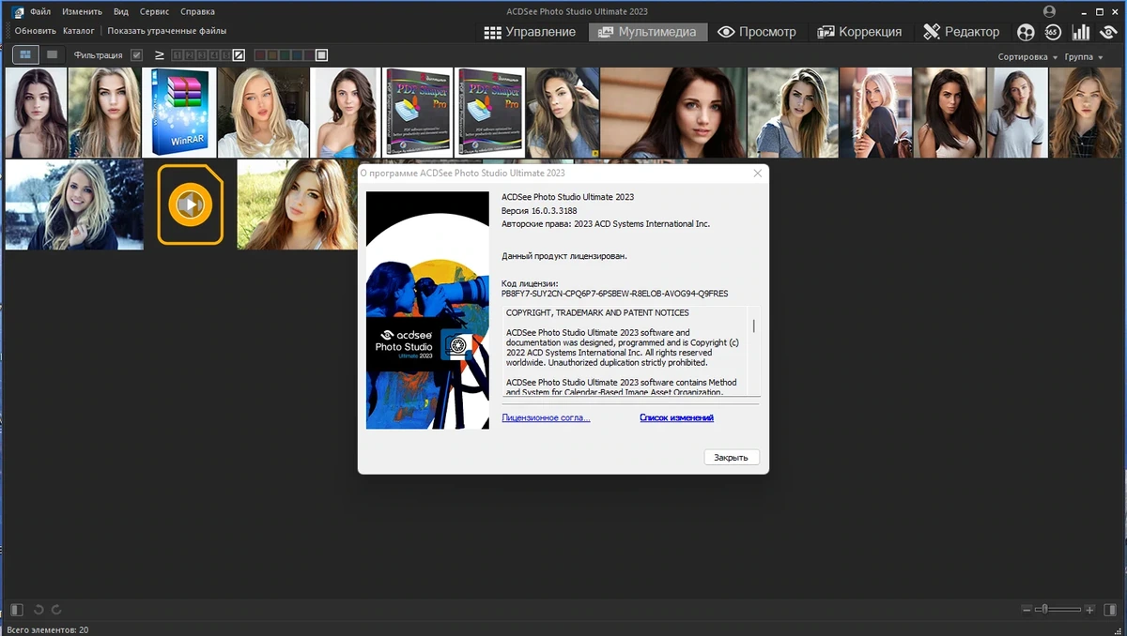Toggle rating 3 filter box
Image resolution: width=1127 pixels, height=636 pixels.
click(201, 55)
